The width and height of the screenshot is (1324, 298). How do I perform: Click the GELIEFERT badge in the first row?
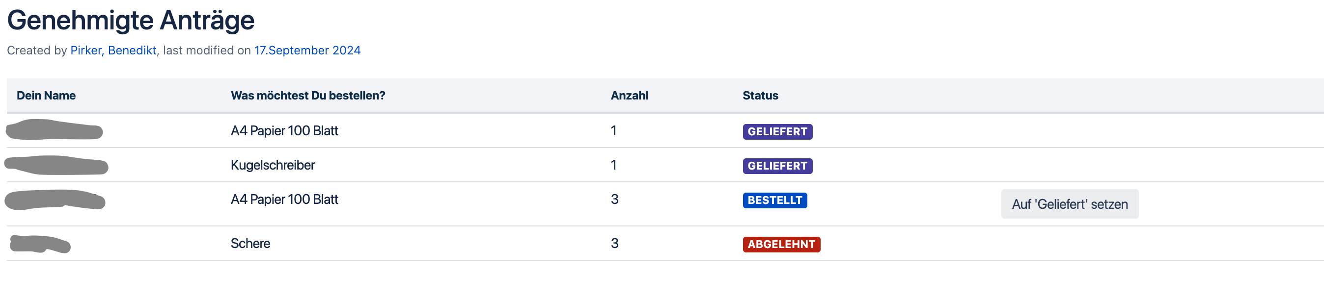click(x=776, y=132)
